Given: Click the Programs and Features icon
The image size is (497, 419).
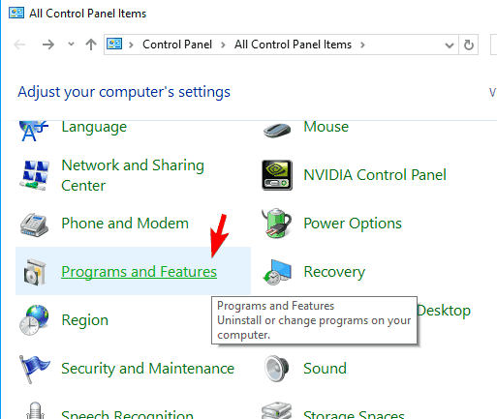Looking at the screenshot, I should (x=34, y=272).
